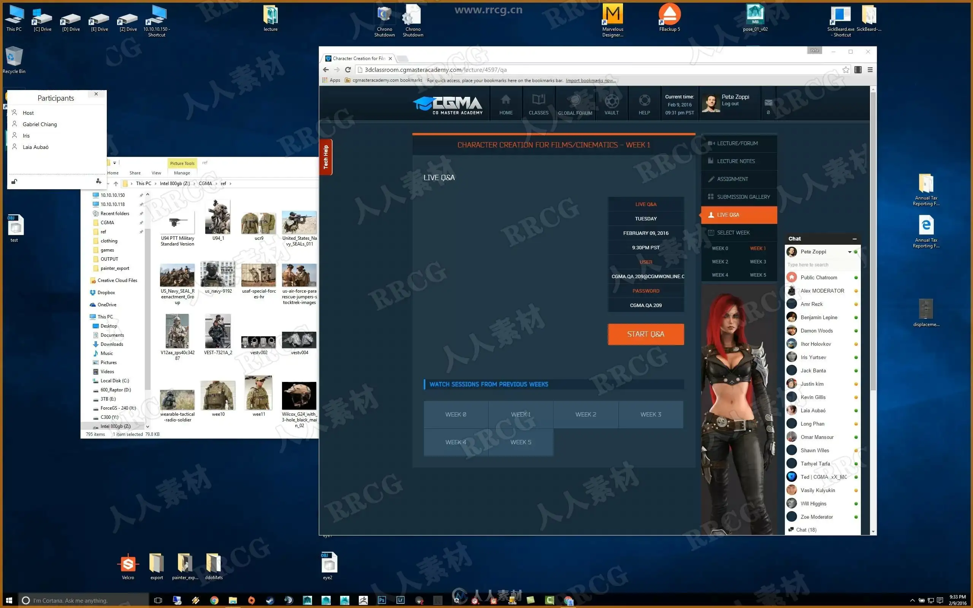
Task: Click the Explorer nav pane scrollbar
Action: pyautogui.click(x=147, y=309)
